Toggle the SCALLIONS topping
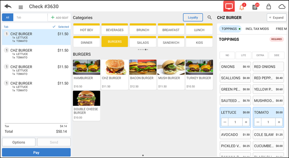Image resolution: width=289 pixels, height=158 pixels. click(235, 78)
